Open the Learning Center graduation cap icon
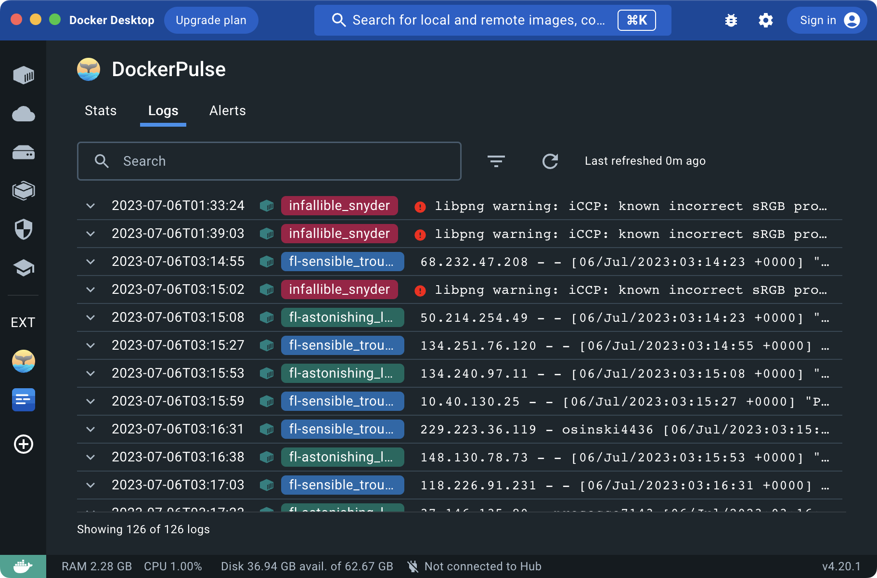Image resolution: width=877 pixels, height=578 pixels. pyautogui.click(x=23, y=268)
